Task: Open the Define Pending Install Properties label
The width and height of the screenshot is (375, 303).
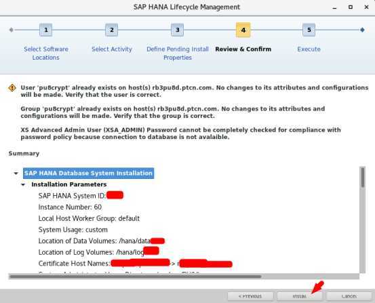Action: point(178,53)
